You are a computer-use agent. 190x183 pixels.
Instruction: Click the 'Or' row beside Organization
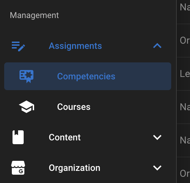tap(183, 170)
